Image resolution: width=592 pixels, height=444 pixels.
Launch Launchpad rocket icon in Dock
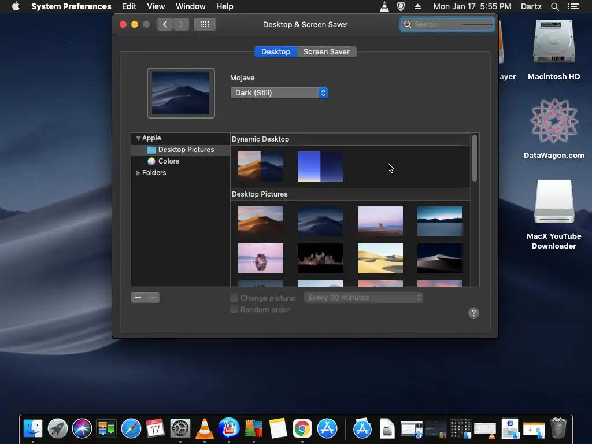(57, 428)
